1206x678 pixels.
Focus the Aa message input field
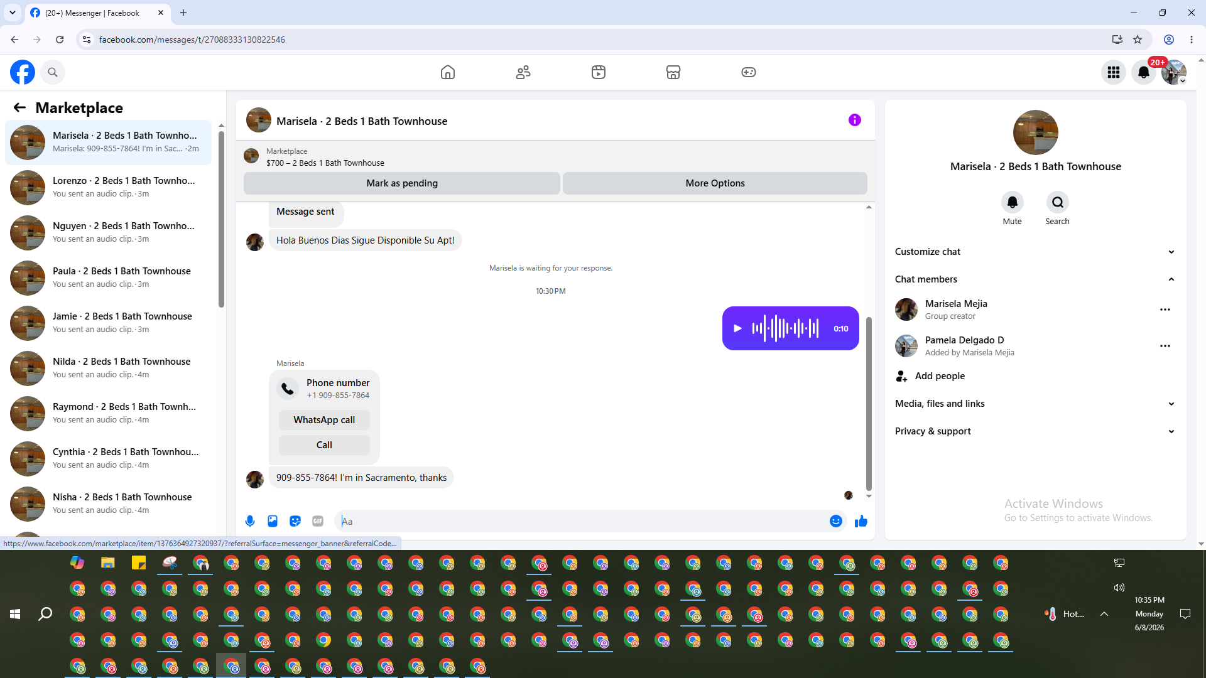click(x=582, y=521)
